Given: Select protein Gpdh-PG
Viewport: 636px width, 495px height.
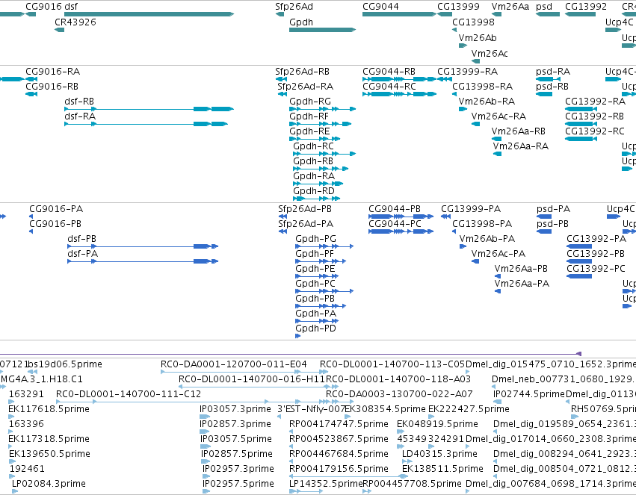Looking at the screenshot, I should 324,246.
